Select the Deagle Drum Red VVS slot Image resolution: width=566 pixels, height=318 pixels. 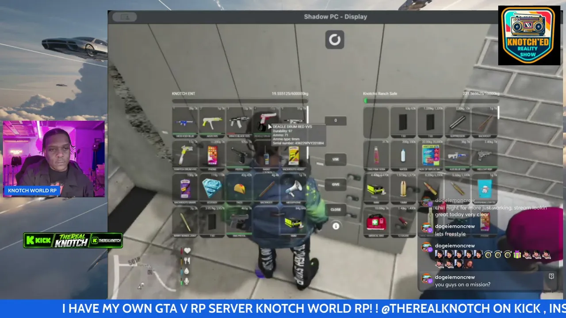266,122
